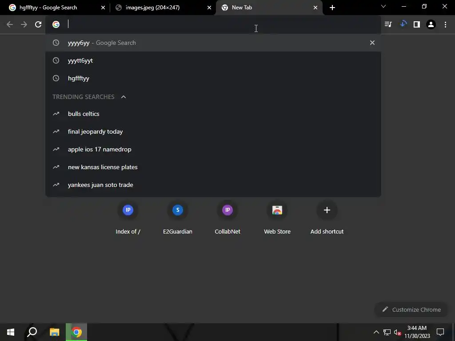The image size is (455, 341).
Task: Click clock icon beside hgffftyy suggestion
Action: click(56, 78)
